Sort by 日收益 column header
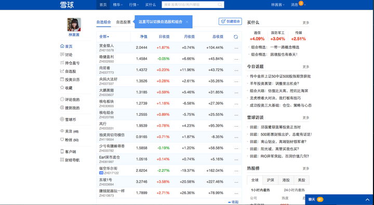The image size is (374, 205). click(164, 37)
